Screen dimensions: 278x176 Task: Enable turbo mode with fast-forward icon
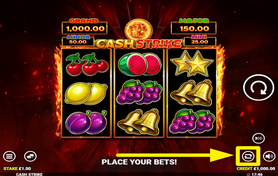(259, 138)
